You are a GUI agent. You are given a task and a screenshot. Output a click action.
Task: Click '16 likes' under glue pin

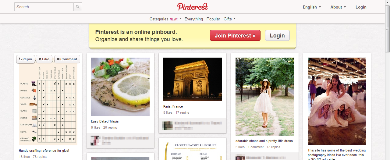24,157
